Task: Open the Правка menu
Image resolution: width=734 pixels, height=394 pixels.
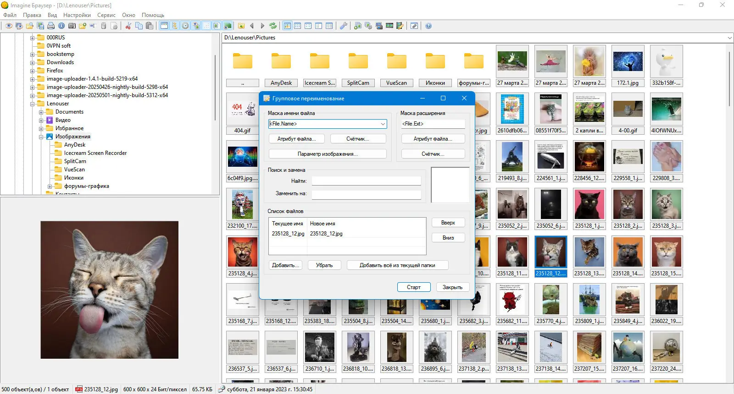Action: tap(32, 15)
